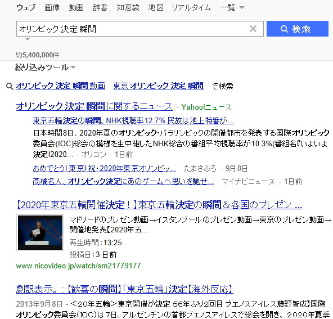Switch to the 動画 tab

[76, 8]
